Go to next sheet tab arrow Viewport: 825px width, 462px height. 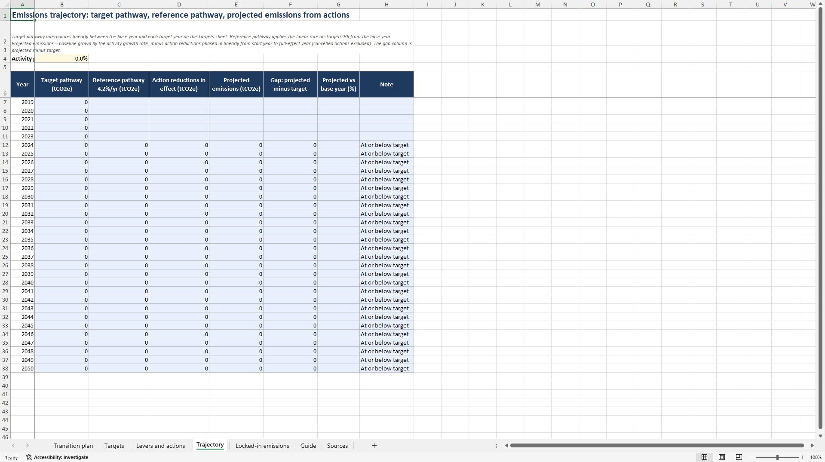[x=27, y=446]
